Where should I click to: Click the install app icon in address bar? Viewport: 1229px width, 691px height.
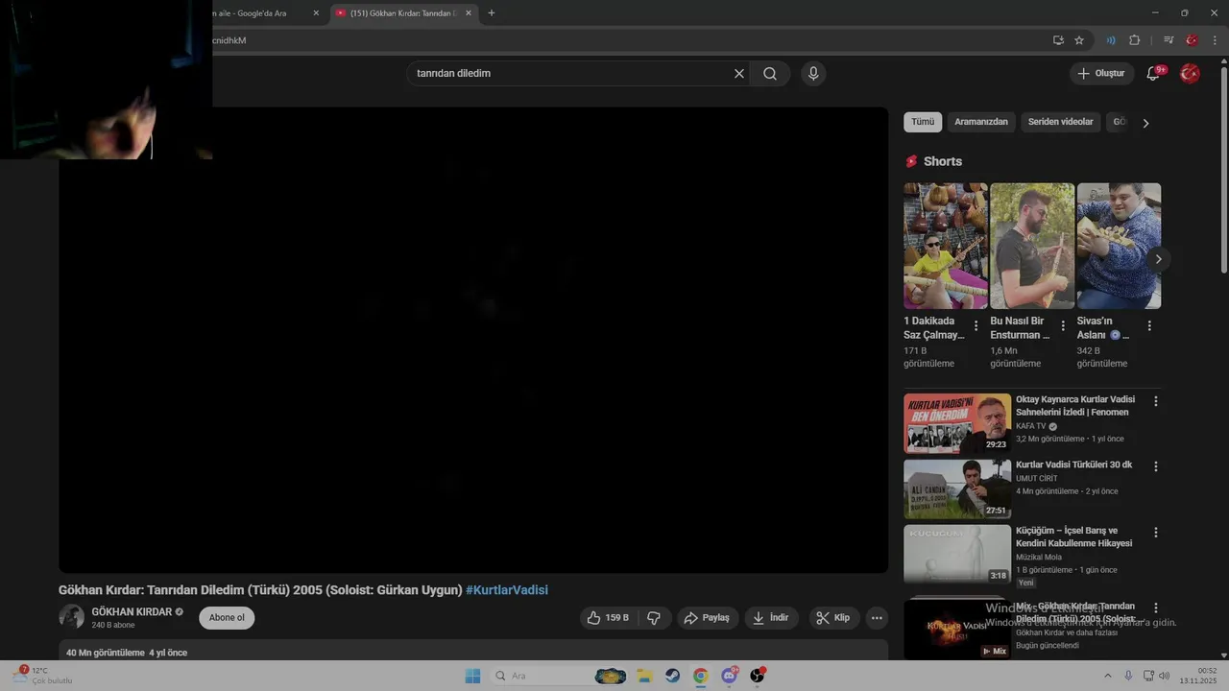point(1058,40)
